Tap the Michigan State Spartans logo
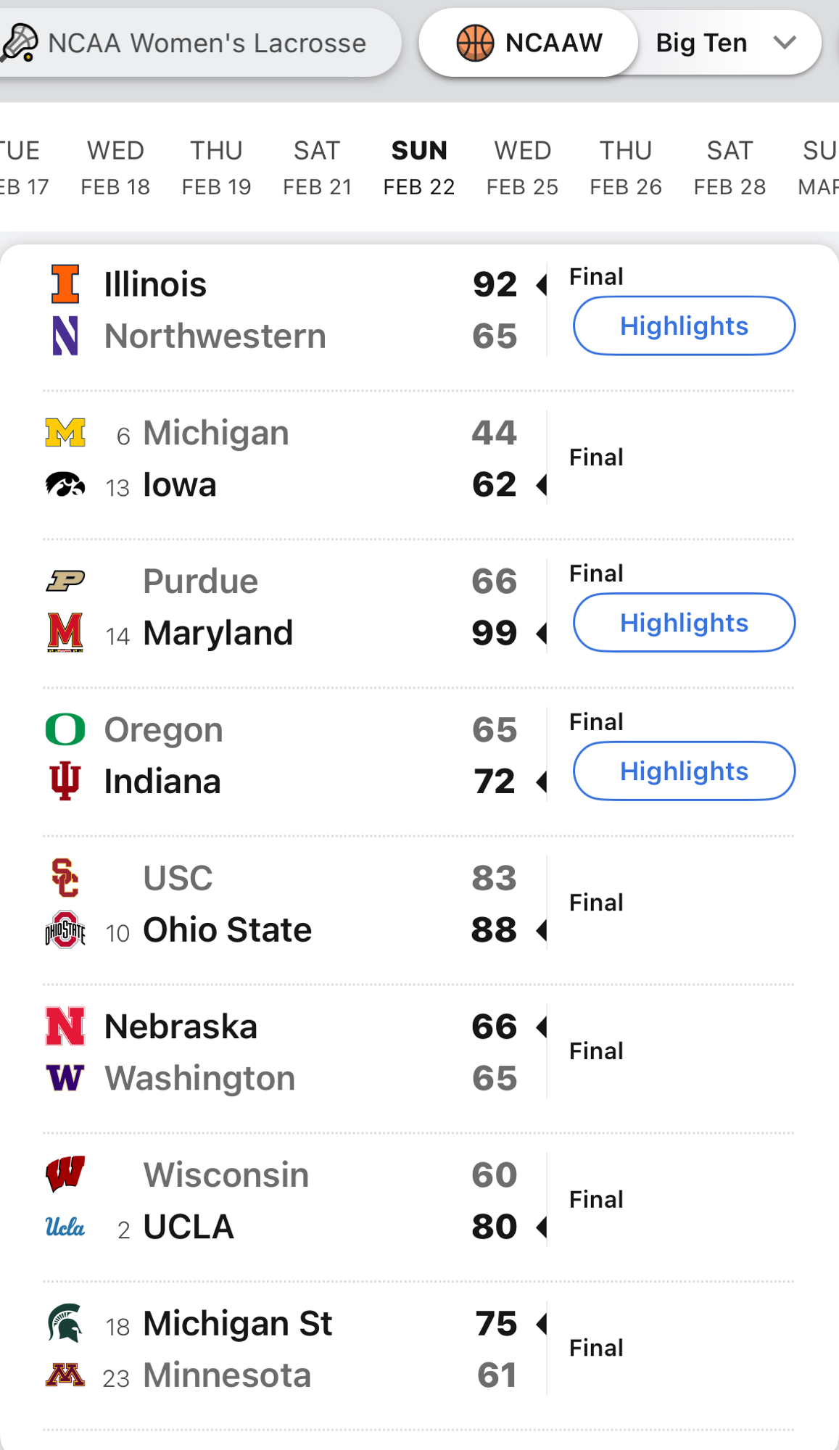This screenshot has width=839, height=1450. tap(65, 1323)
